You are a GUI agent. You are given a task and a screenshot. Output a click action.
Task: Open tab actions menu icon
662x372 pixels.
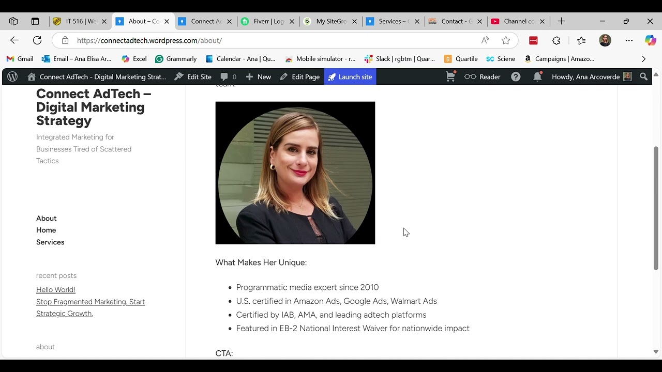coord(35,21)
